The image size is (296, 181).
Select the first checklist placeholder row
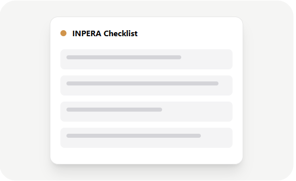pos(146,59)
